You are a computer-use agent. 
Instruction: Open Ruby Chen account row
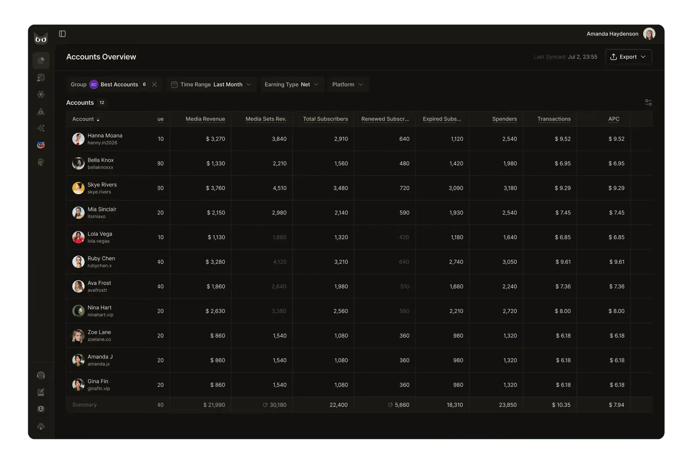pyautogui.click(x=359, y=262)
